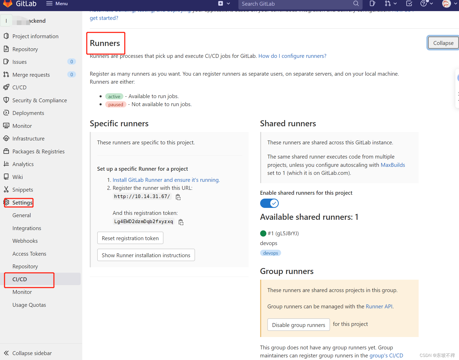Open the Runner API link
Image resolution: width=459 pixels, height=360 pixels.
click(379, 307)
